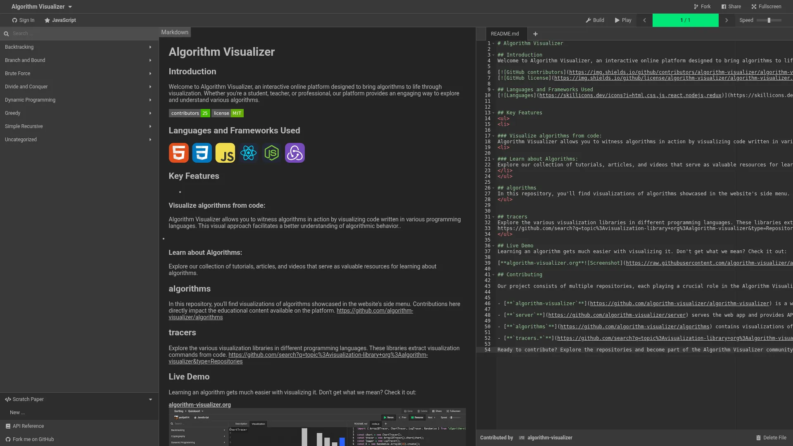This screenshot has width=793, height=446.
Task: Click the shields.io contributors URL in editor line 6
Action: coord(681,72)
